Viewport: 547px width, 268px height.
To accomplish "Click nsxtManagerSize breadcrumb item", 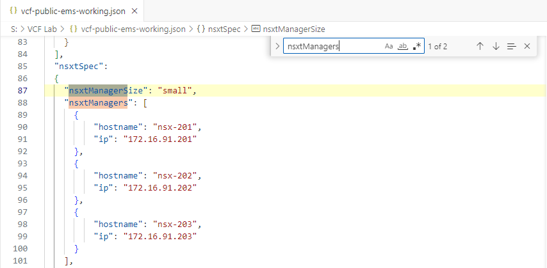I will point(295,29).
